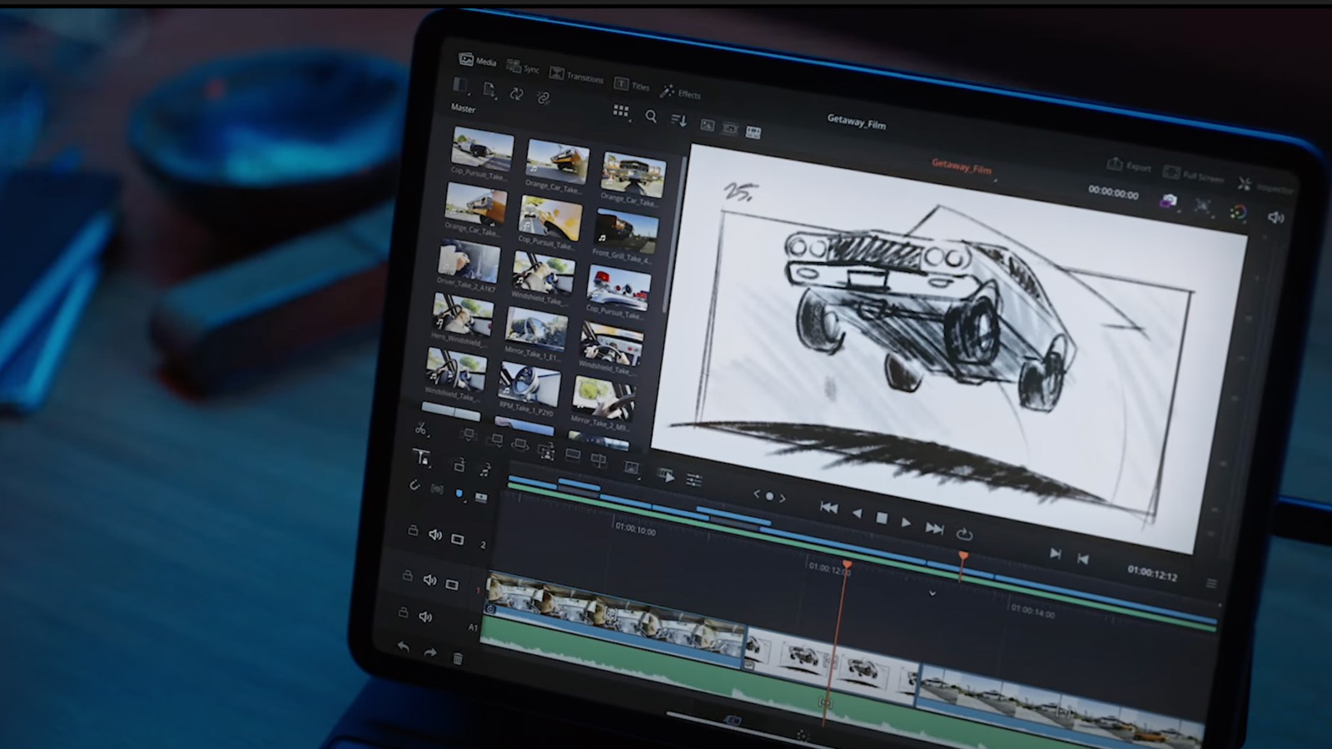Click the 00:00:00:00 viewer timecode

(x=1113, y=192)
